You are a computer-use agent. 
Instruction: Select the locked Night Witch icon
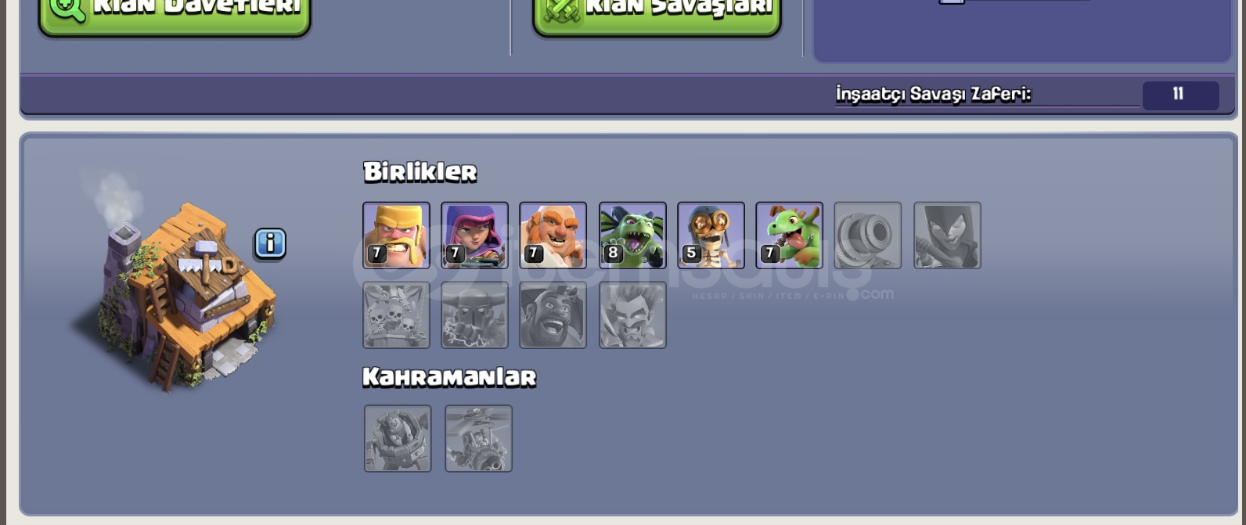pyautogui.click(x=947, y=236)
